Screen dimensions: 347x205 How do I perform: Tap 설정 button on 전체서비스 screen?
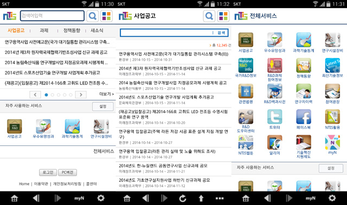(331, 168)
